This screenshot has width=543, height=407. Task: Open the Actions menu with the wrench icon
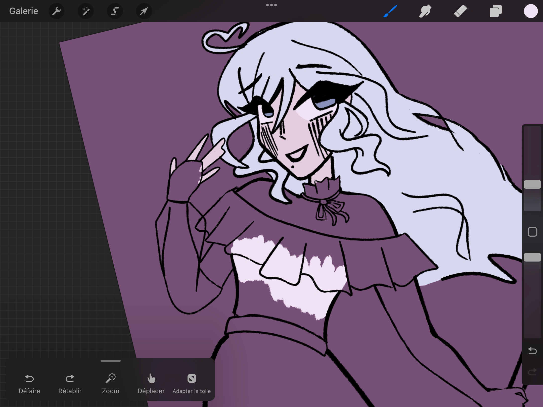coord(57,11)
